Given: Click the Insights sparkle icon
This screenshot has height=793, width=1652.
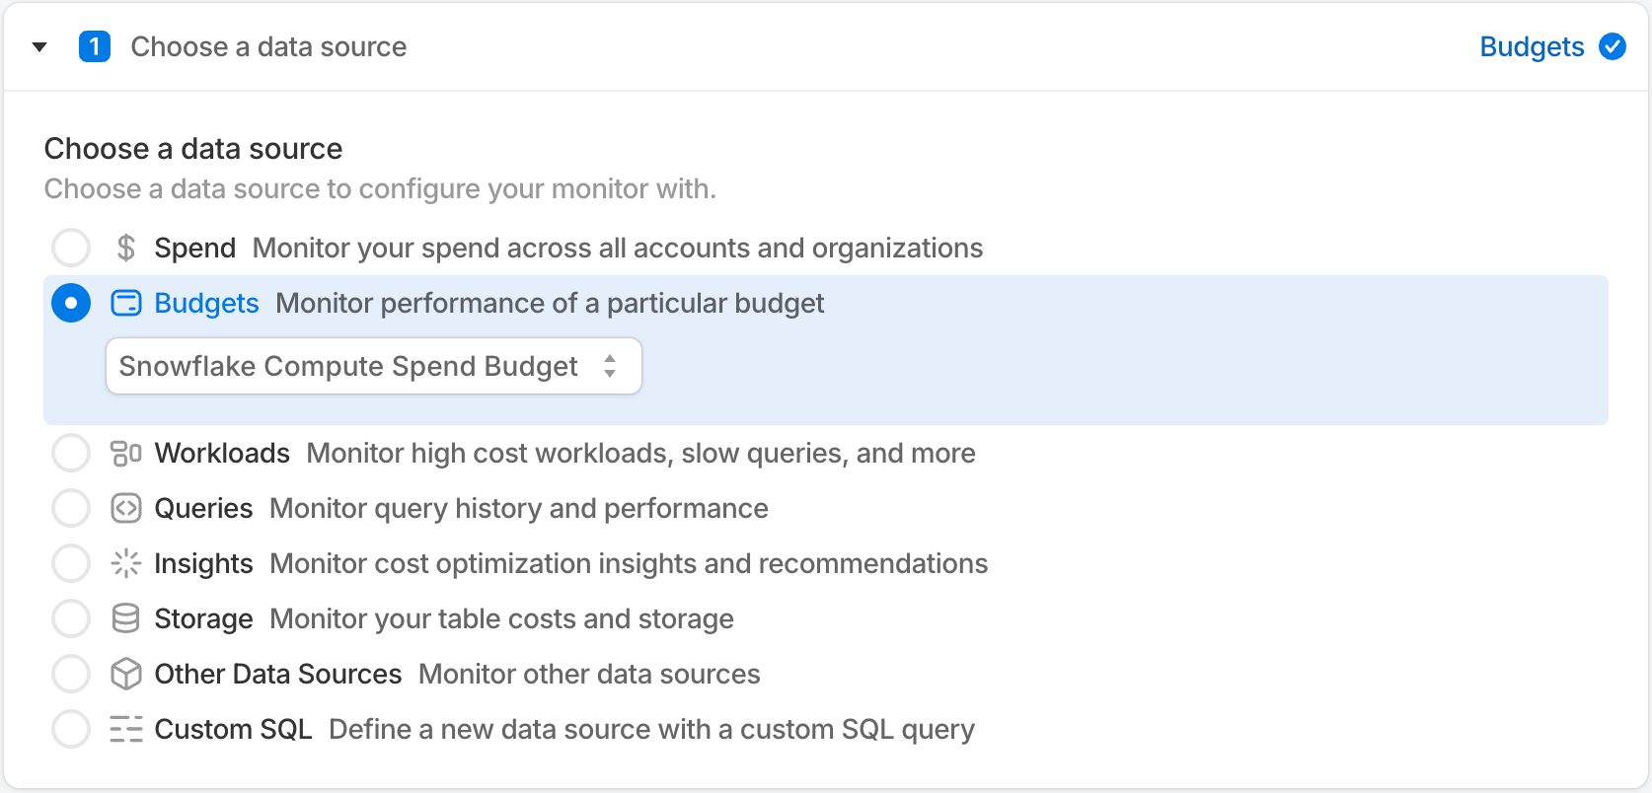Looking at the screenshot, I should click(126, 563).
